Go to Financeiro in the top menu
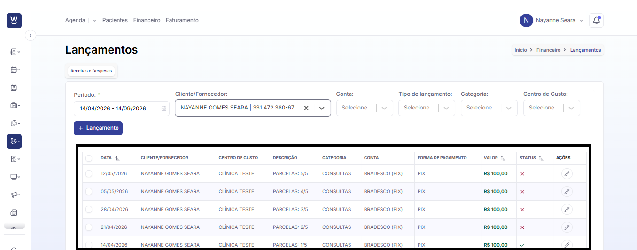Screen dimensions: 637x250 click(x=147, y=20)
